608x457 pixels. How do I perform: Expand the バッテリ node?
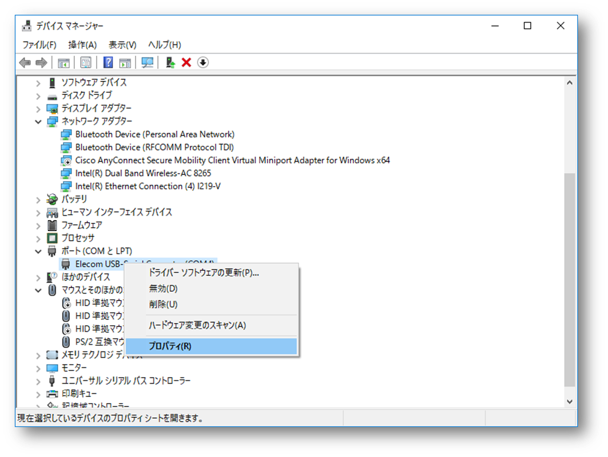[38, 200]
